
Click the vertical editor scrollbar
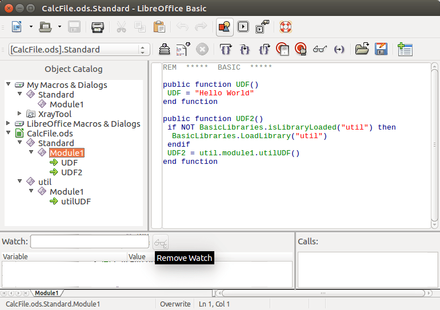coord(434,145)
